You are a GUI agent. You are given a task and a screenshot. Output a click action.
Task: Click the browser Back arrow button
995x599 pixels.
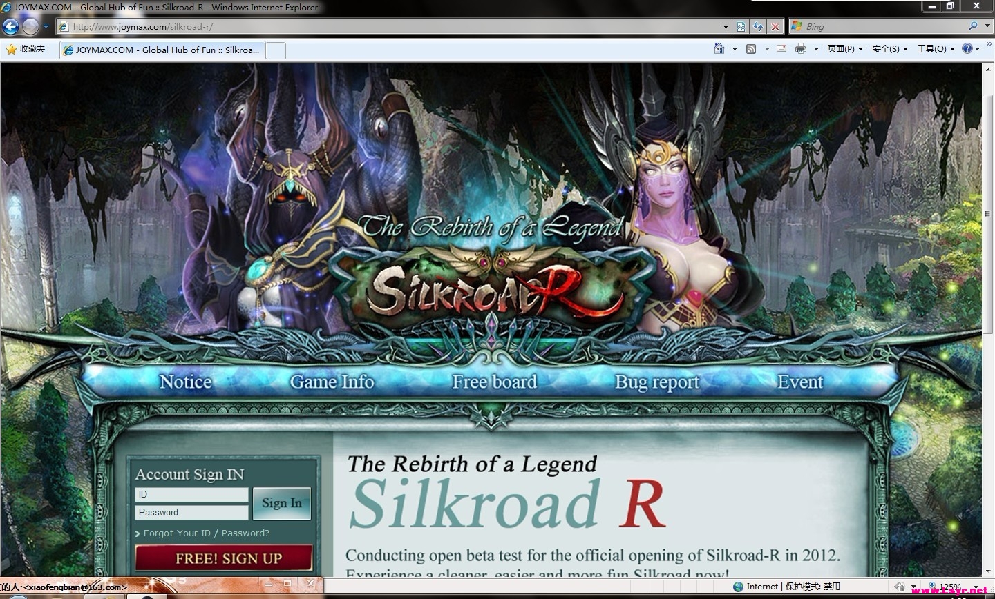pos(10,27)
